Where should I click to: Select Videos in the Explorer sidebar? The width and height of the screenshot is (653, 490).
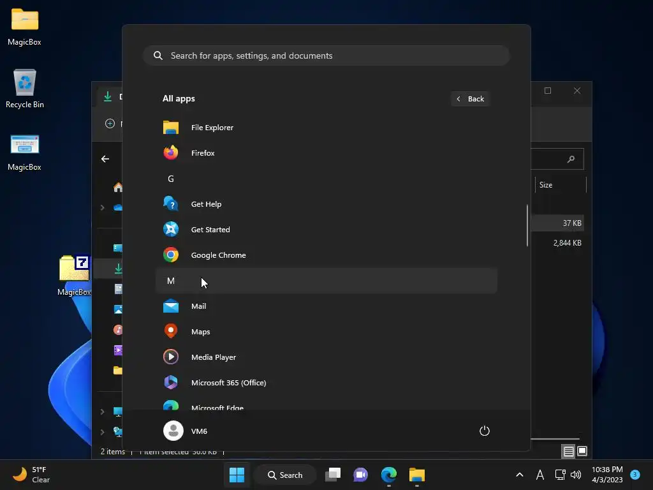click(118, 350)
